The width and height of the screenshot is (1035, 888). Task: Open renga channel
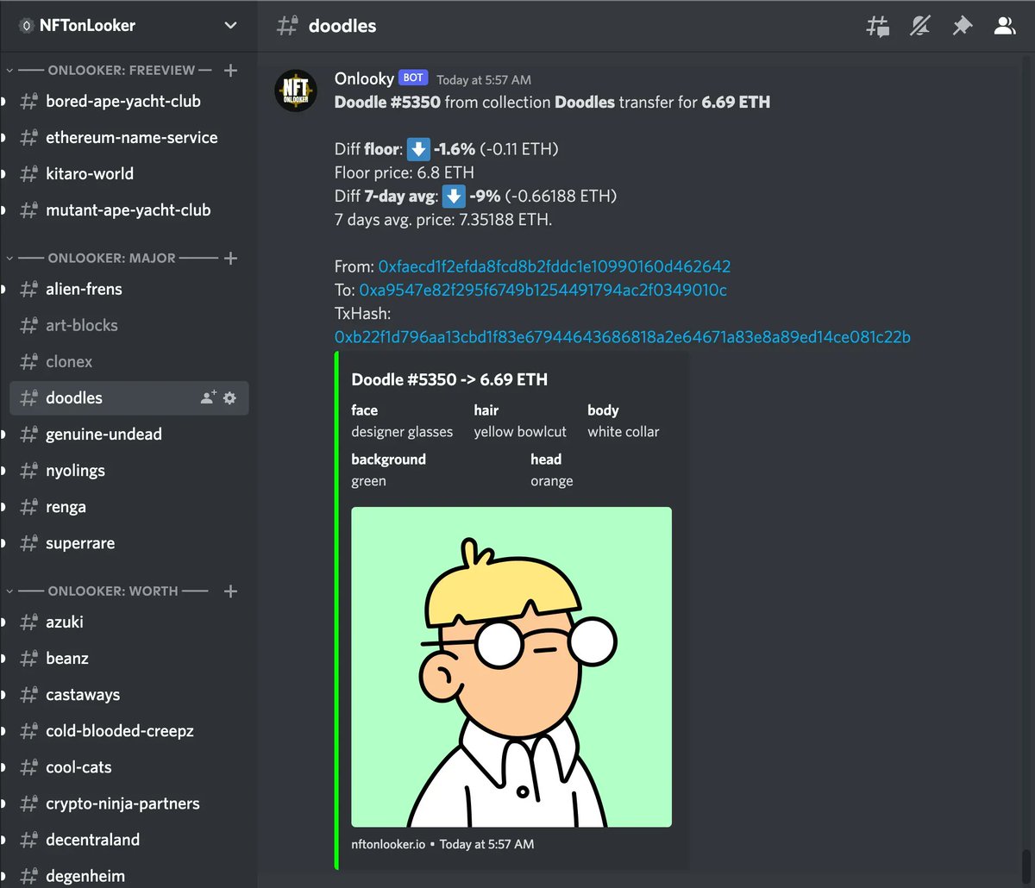(129, 507)
